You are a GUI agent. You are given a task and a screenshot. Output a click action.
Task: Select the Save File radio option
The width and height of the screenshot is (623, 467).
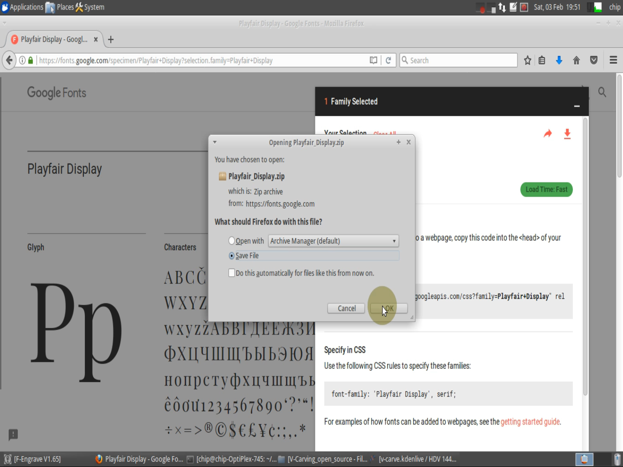tap(231, 256)
